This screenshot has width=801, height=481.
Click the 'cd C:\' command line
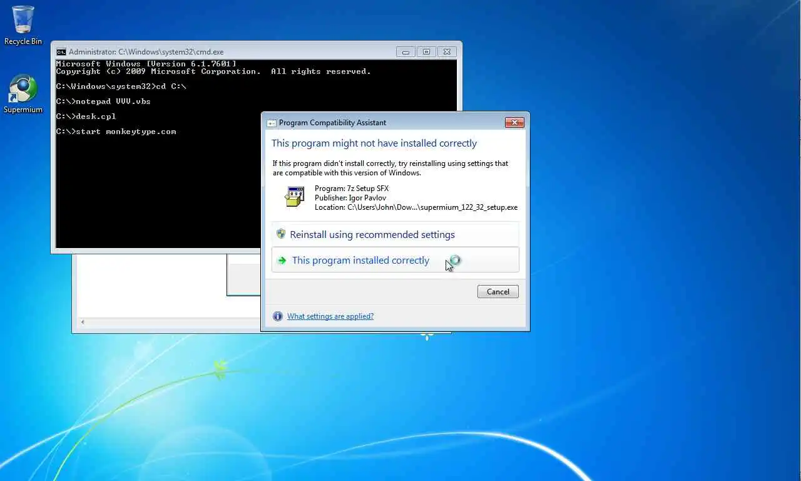(x=121, y=86)
